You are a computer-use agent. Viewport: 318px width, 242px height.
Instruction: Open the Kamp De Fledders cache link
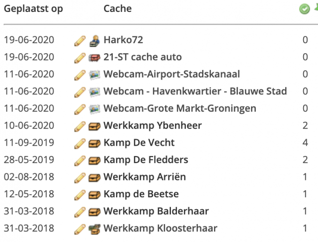[146, 160]
